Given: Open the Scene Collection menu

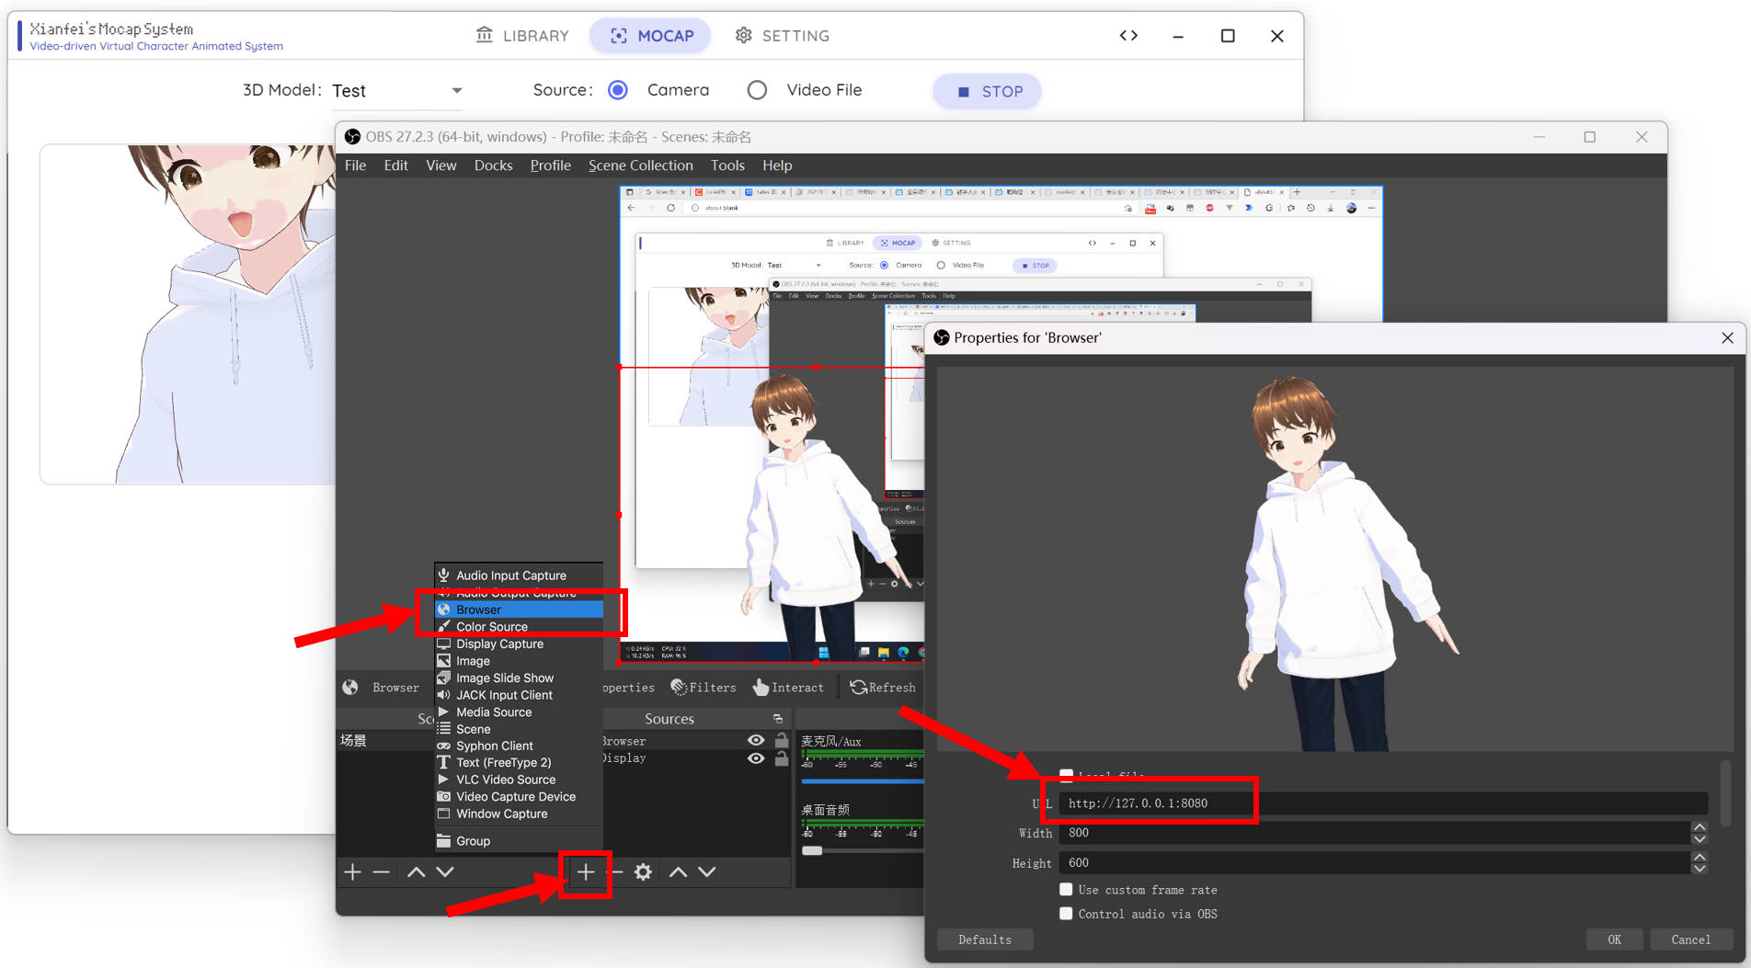Looking at the screenshot, I should pos(640,165).
